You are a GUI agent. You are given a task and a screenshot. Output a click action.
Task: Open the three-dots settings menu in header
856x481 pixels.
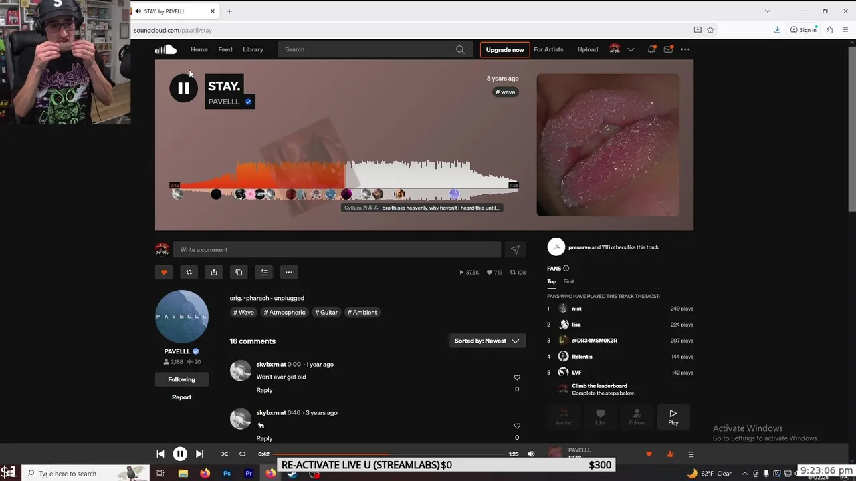[x=685, y=49]
